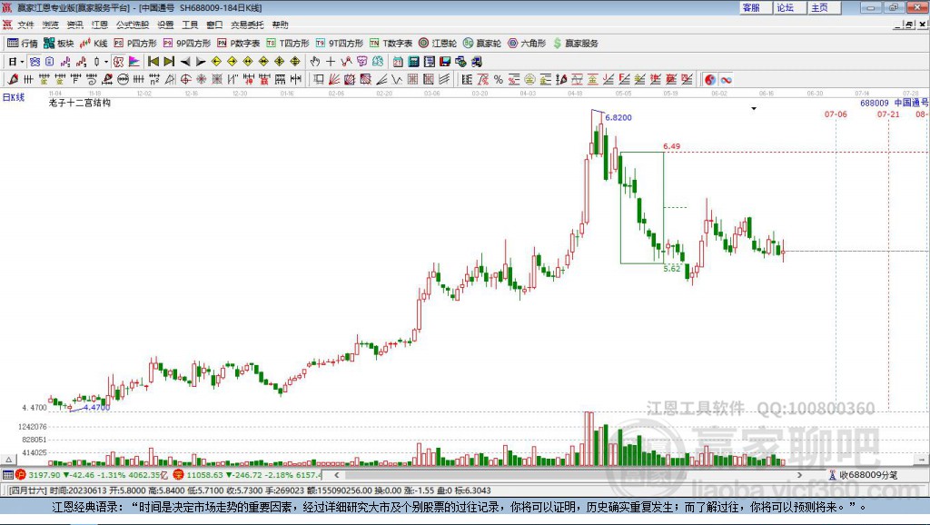This screenshot has width=930, height=525.
Task: Click the black left arrow icon
Action: pyautogui.click(x=185, y=62)
